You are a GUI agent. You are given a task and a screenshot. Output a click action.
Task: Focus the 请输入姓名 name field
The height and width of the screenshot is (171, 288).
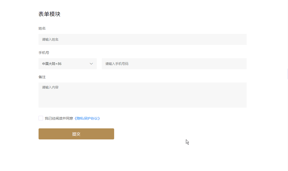pyautogui.click(x=143, y=39)
